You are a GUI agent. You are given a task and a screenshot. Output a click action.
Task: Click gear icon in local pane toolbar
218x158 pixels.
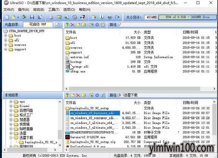pos(97,95)
